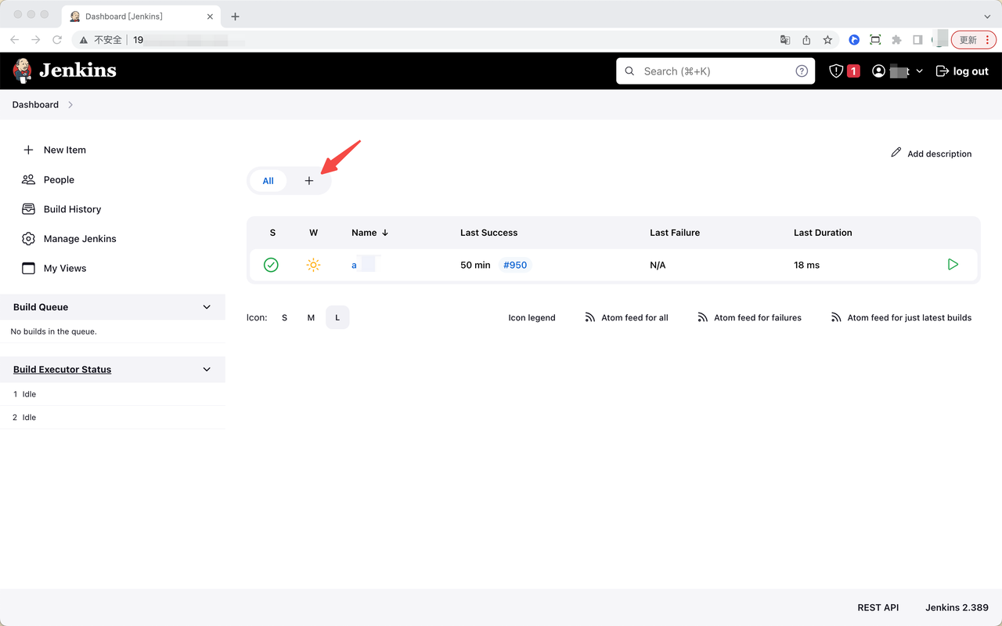Click the Build History icon in sidebar
This screenshot has height=626, width=1002.
tap(28, 209)
